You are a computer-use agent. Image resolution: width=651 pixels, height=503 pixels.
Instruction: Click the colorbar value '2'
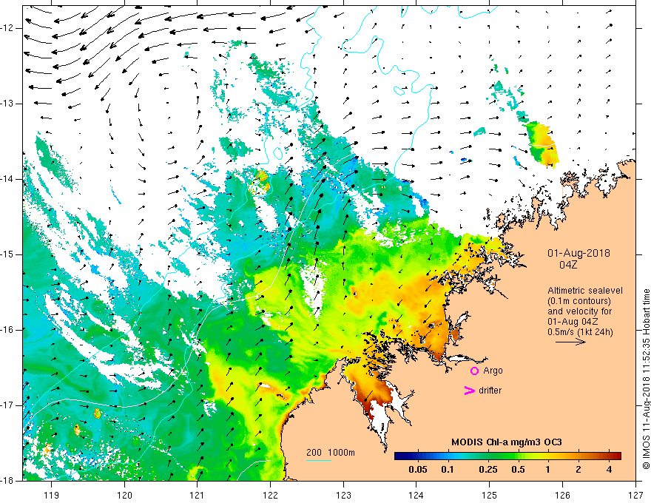[x=579, y=470]
